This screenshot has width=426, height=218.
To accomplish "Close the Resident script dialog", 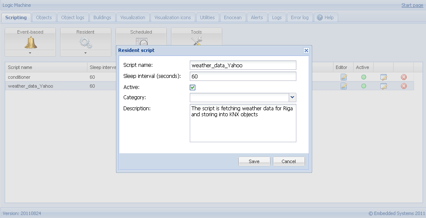I will pyautogui.click(x=306, y=50).
